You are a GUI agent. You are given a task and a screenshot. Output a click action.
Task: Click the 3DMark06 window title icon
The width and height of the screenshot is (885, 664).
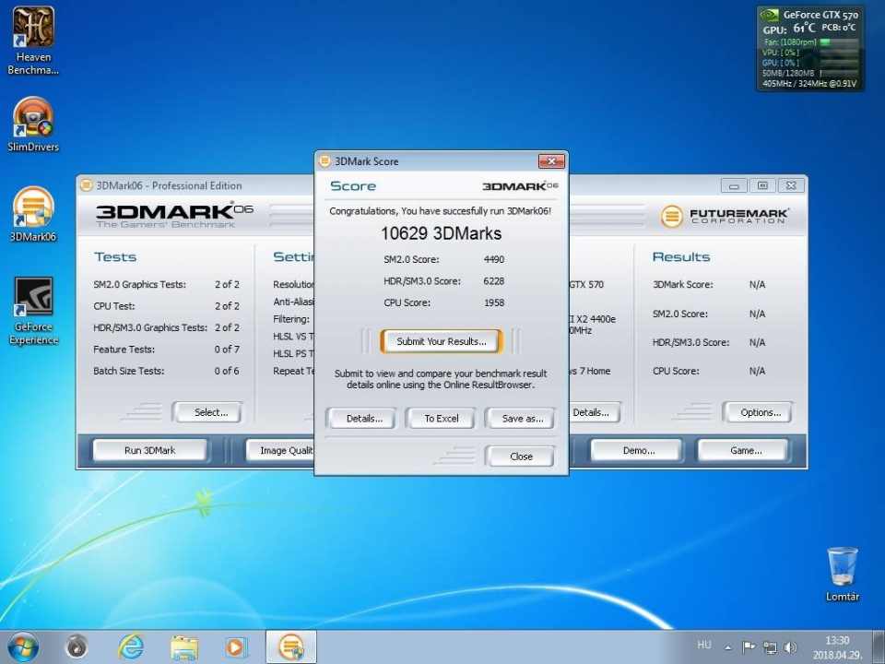pyautogui.click(x=86, y=185)
